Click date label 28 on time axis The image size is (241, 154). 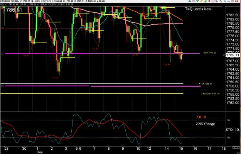(6, 149)
